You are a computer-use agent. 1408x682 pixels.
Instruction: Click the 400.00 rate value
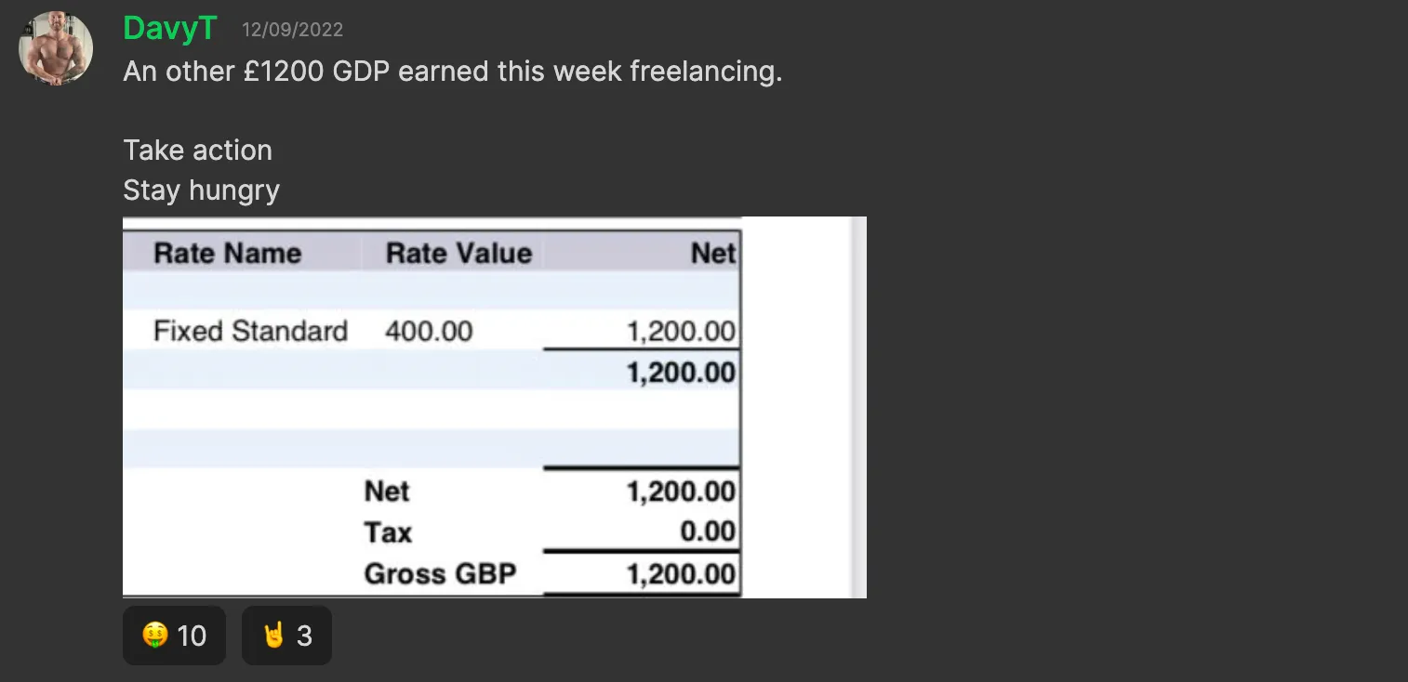tap(429, 331)
